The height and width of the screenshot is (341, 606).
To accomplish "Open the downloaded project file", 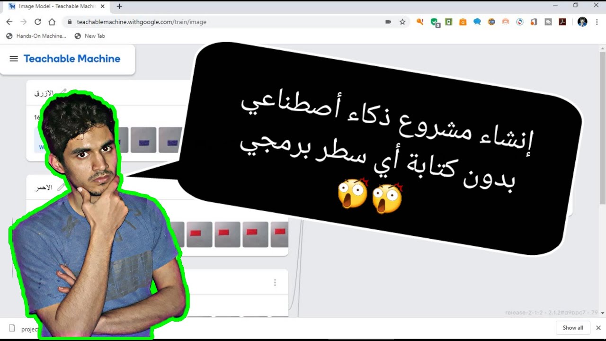I will tap(24, 329).
